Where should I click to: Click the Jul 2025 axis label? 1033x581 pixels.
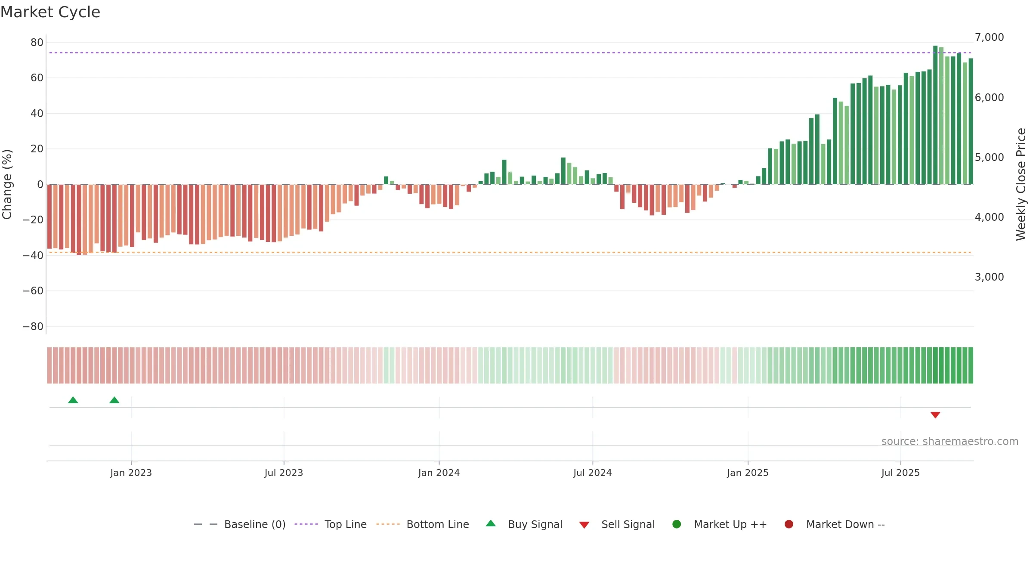coord(900,473)
